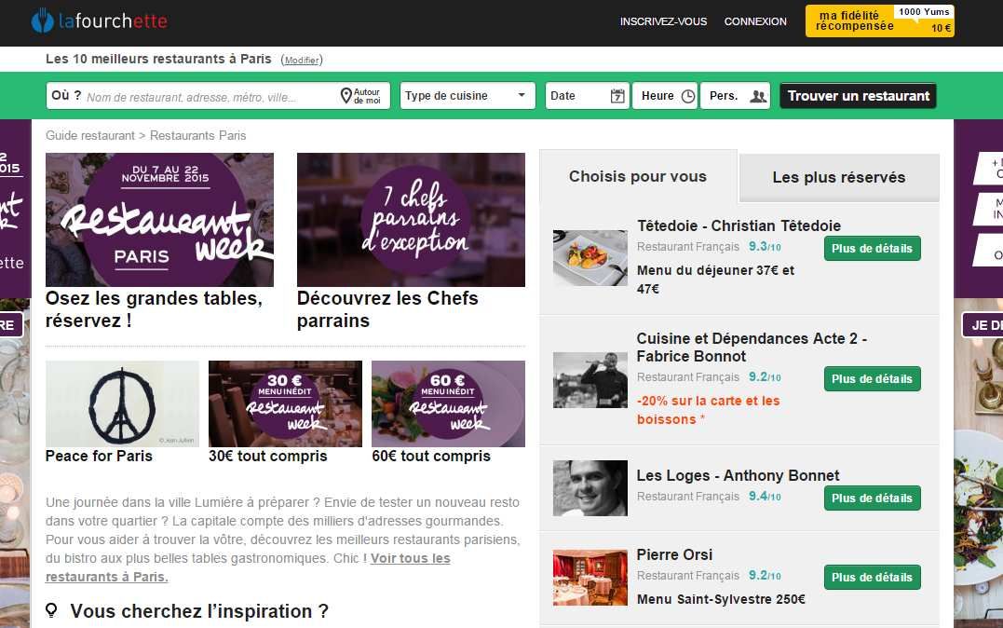Viewport: 1003px width, 628px height.
Task: Click 'Plus de détails' for Cuisine et Dépendances
Action: pos(873,379)
